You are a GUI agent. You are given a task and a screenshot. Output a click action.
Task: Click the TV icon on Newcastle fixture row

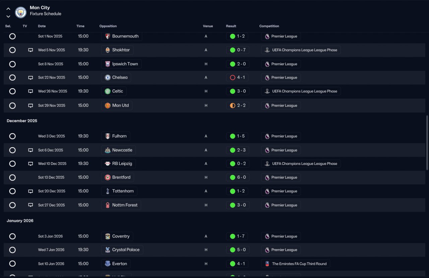click(30, 150)
